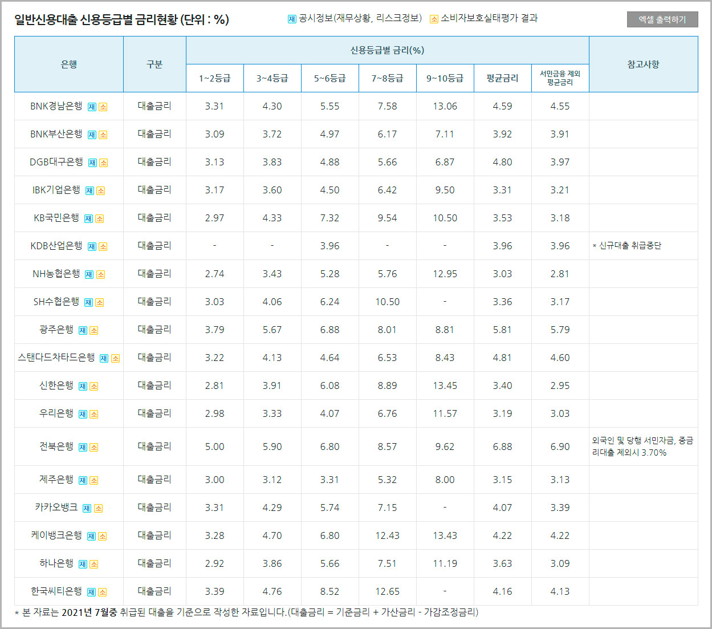The height and width of the screenshot is (629, 712).
Task: Click the 재 icon beside 전북은행
Action: point(82,447)
